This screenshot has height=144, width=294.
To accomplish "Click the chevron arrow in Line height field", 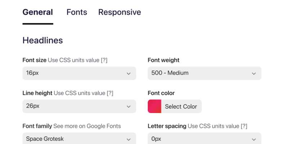I will [x=129, y=107].
